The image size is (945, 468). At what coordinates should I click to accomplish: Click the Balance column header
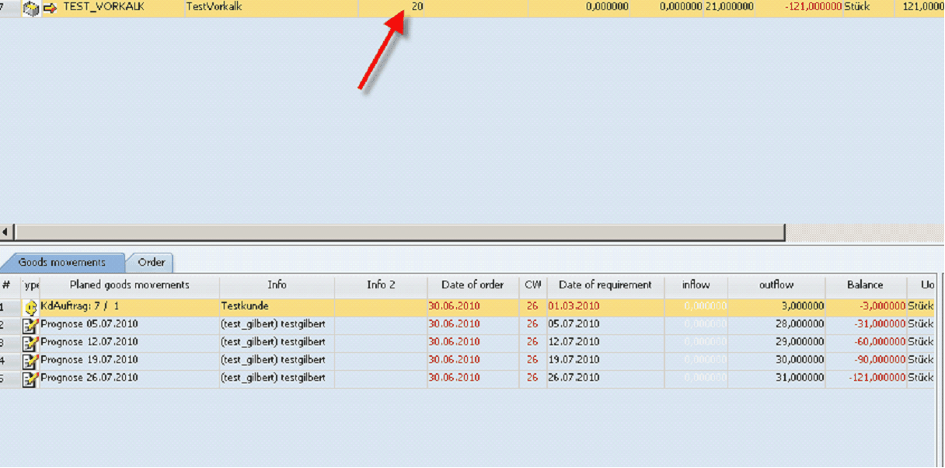coord(865,285)
